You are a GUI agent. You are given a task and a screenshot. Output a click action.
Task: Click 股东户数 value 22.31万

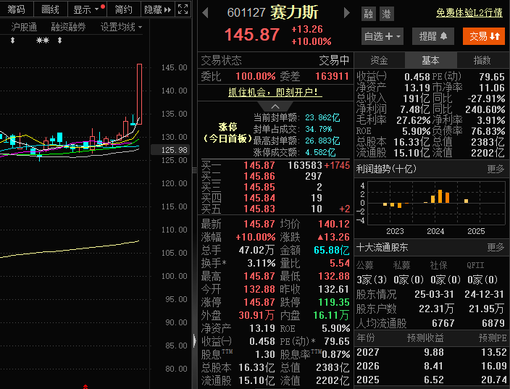(436, 309)
